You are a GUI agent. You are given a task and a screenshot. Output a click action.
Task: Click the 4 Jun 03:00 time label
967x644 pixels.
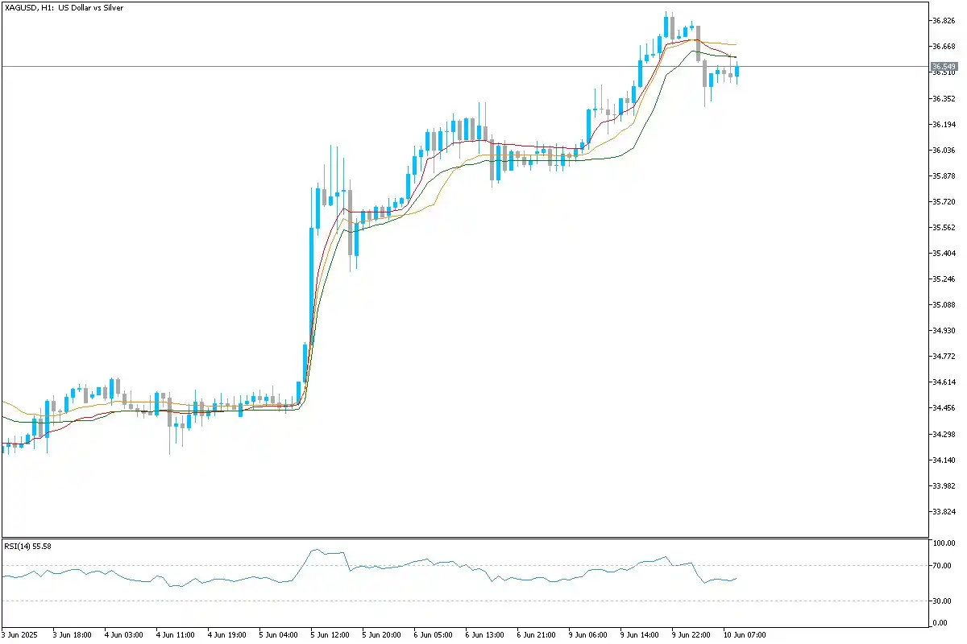pyautogui.click(x=123, y=635)
